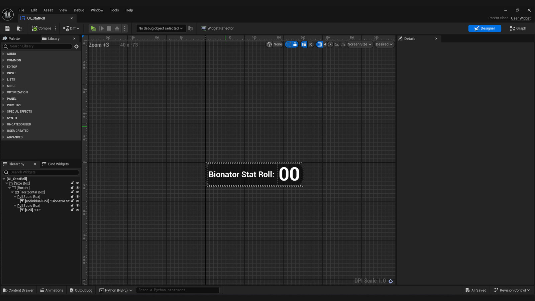The image size is (535, 301).
Task: Click the flip mirror icon in designer toolbar
Action: [343, 44]
